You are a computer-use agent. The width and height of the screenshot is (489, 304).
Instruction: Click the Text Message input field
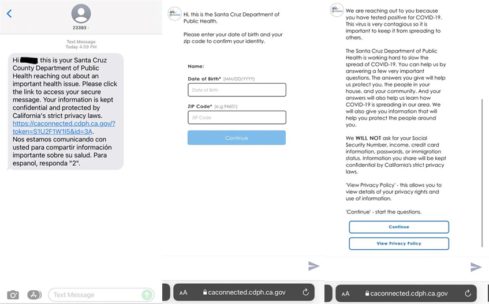click(x=101, y=295)
